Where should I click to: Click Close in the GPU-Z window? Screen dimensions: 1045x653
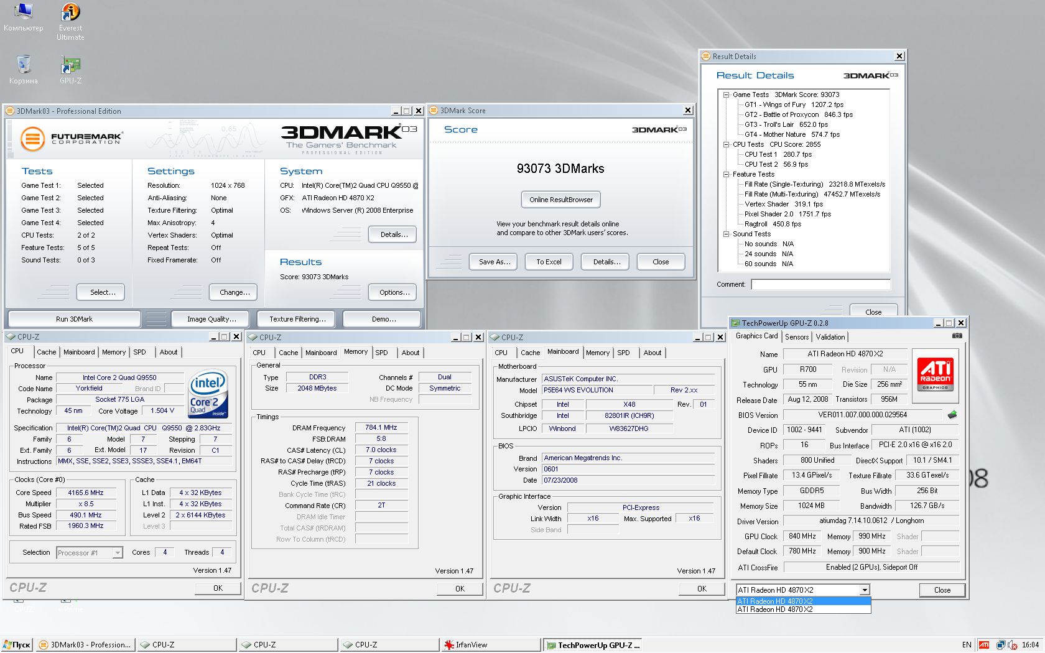(942, 590)
